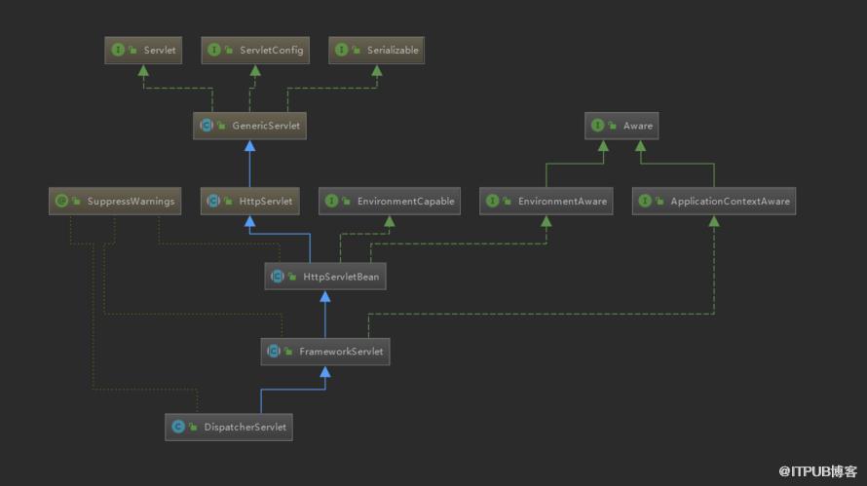Click the public lock icon on FrameworkServlet

288,352
